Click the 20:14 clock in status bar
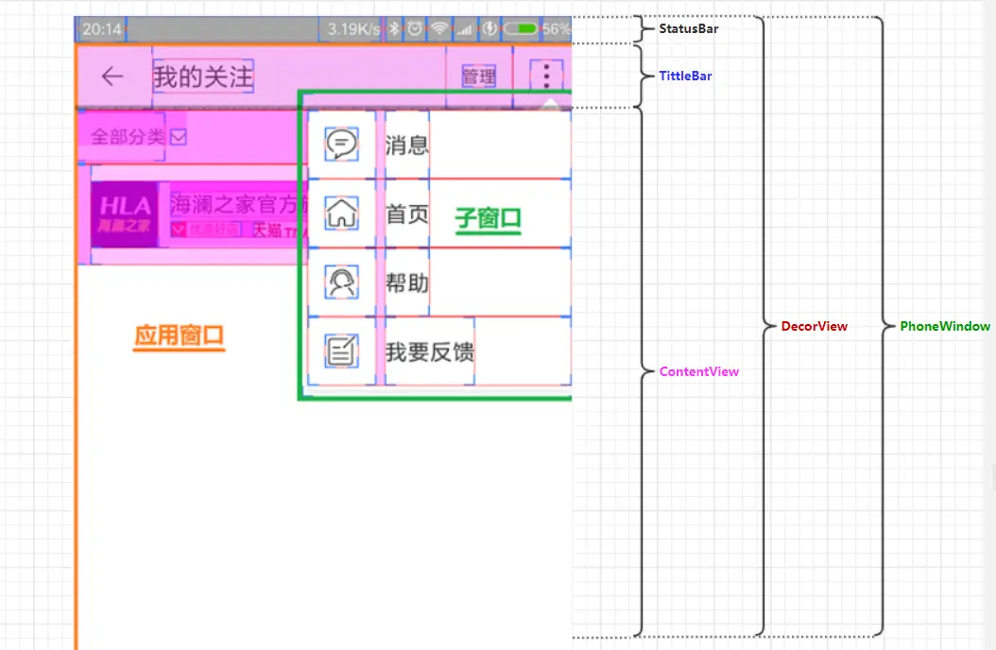Screen dimensions: 996x650 click(102, 29)
